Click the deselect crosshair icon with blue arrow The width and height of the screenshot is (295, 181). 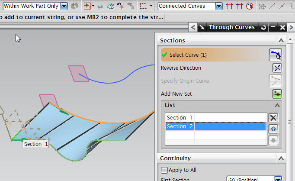tap(120, 6)
